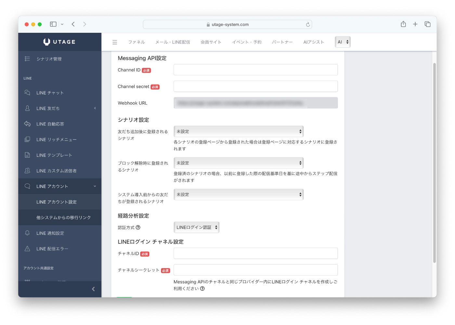Viewport: 455px width, 325px height.
Task: Open イベント・予約 menu
Action: pyautogui.click(x=247, y=42)
